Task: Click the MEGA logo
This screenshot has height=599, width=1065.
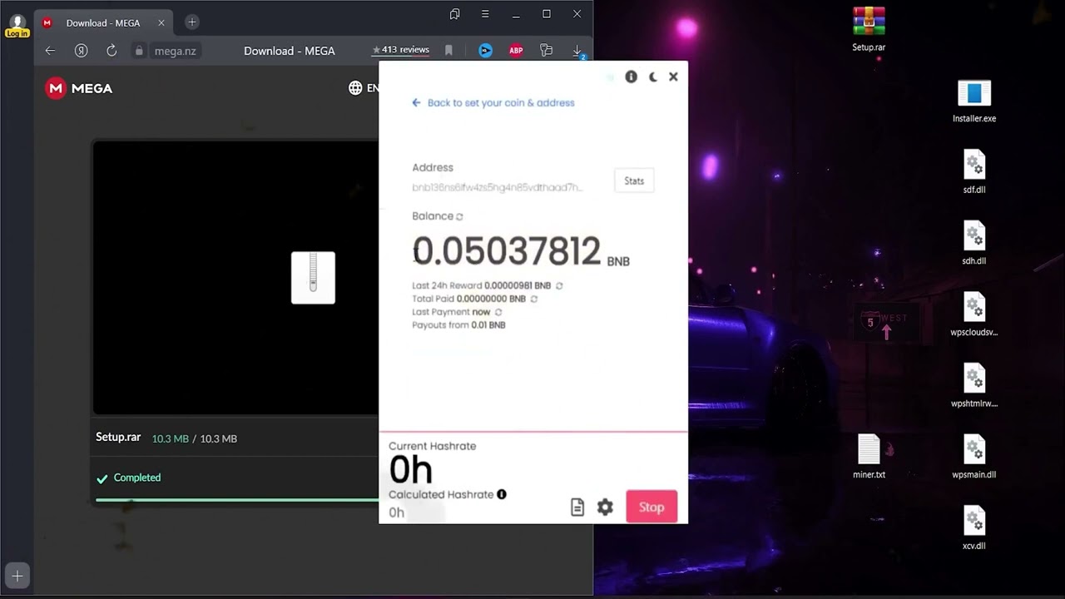Action: point(79,88)
